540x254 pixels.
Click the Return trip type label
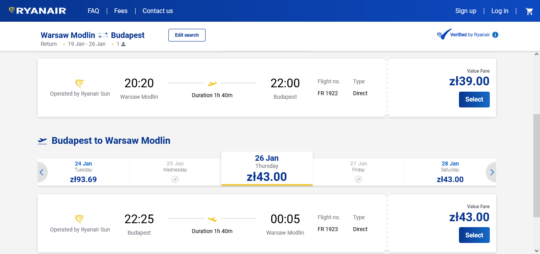point(49,44)
